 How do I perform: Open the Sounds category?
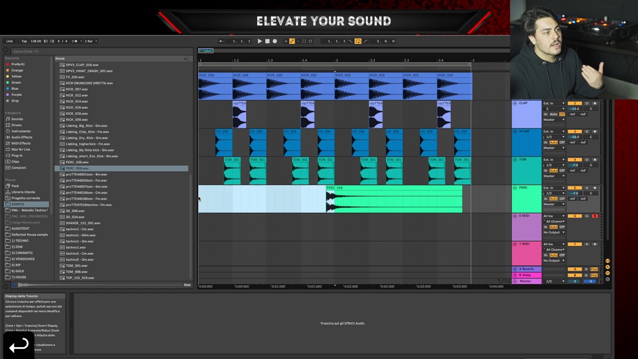tap(17, 119)
